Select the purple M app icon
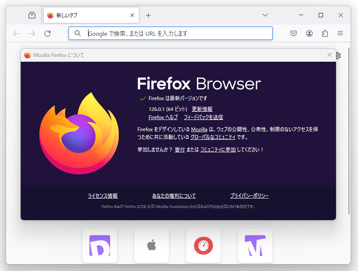The width and height of the screenshot is (358, 271). 255,246
